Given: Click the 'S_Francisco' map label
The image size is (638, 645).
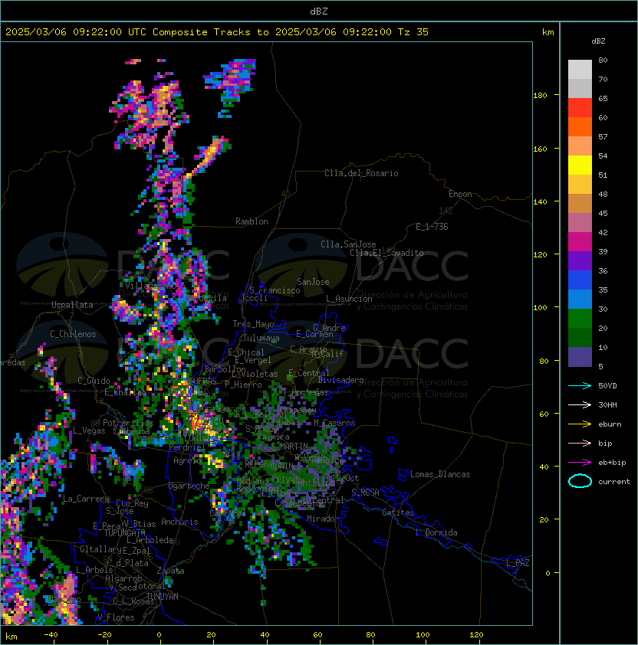Looking at the screenshot, I should [x=275, y=290].
